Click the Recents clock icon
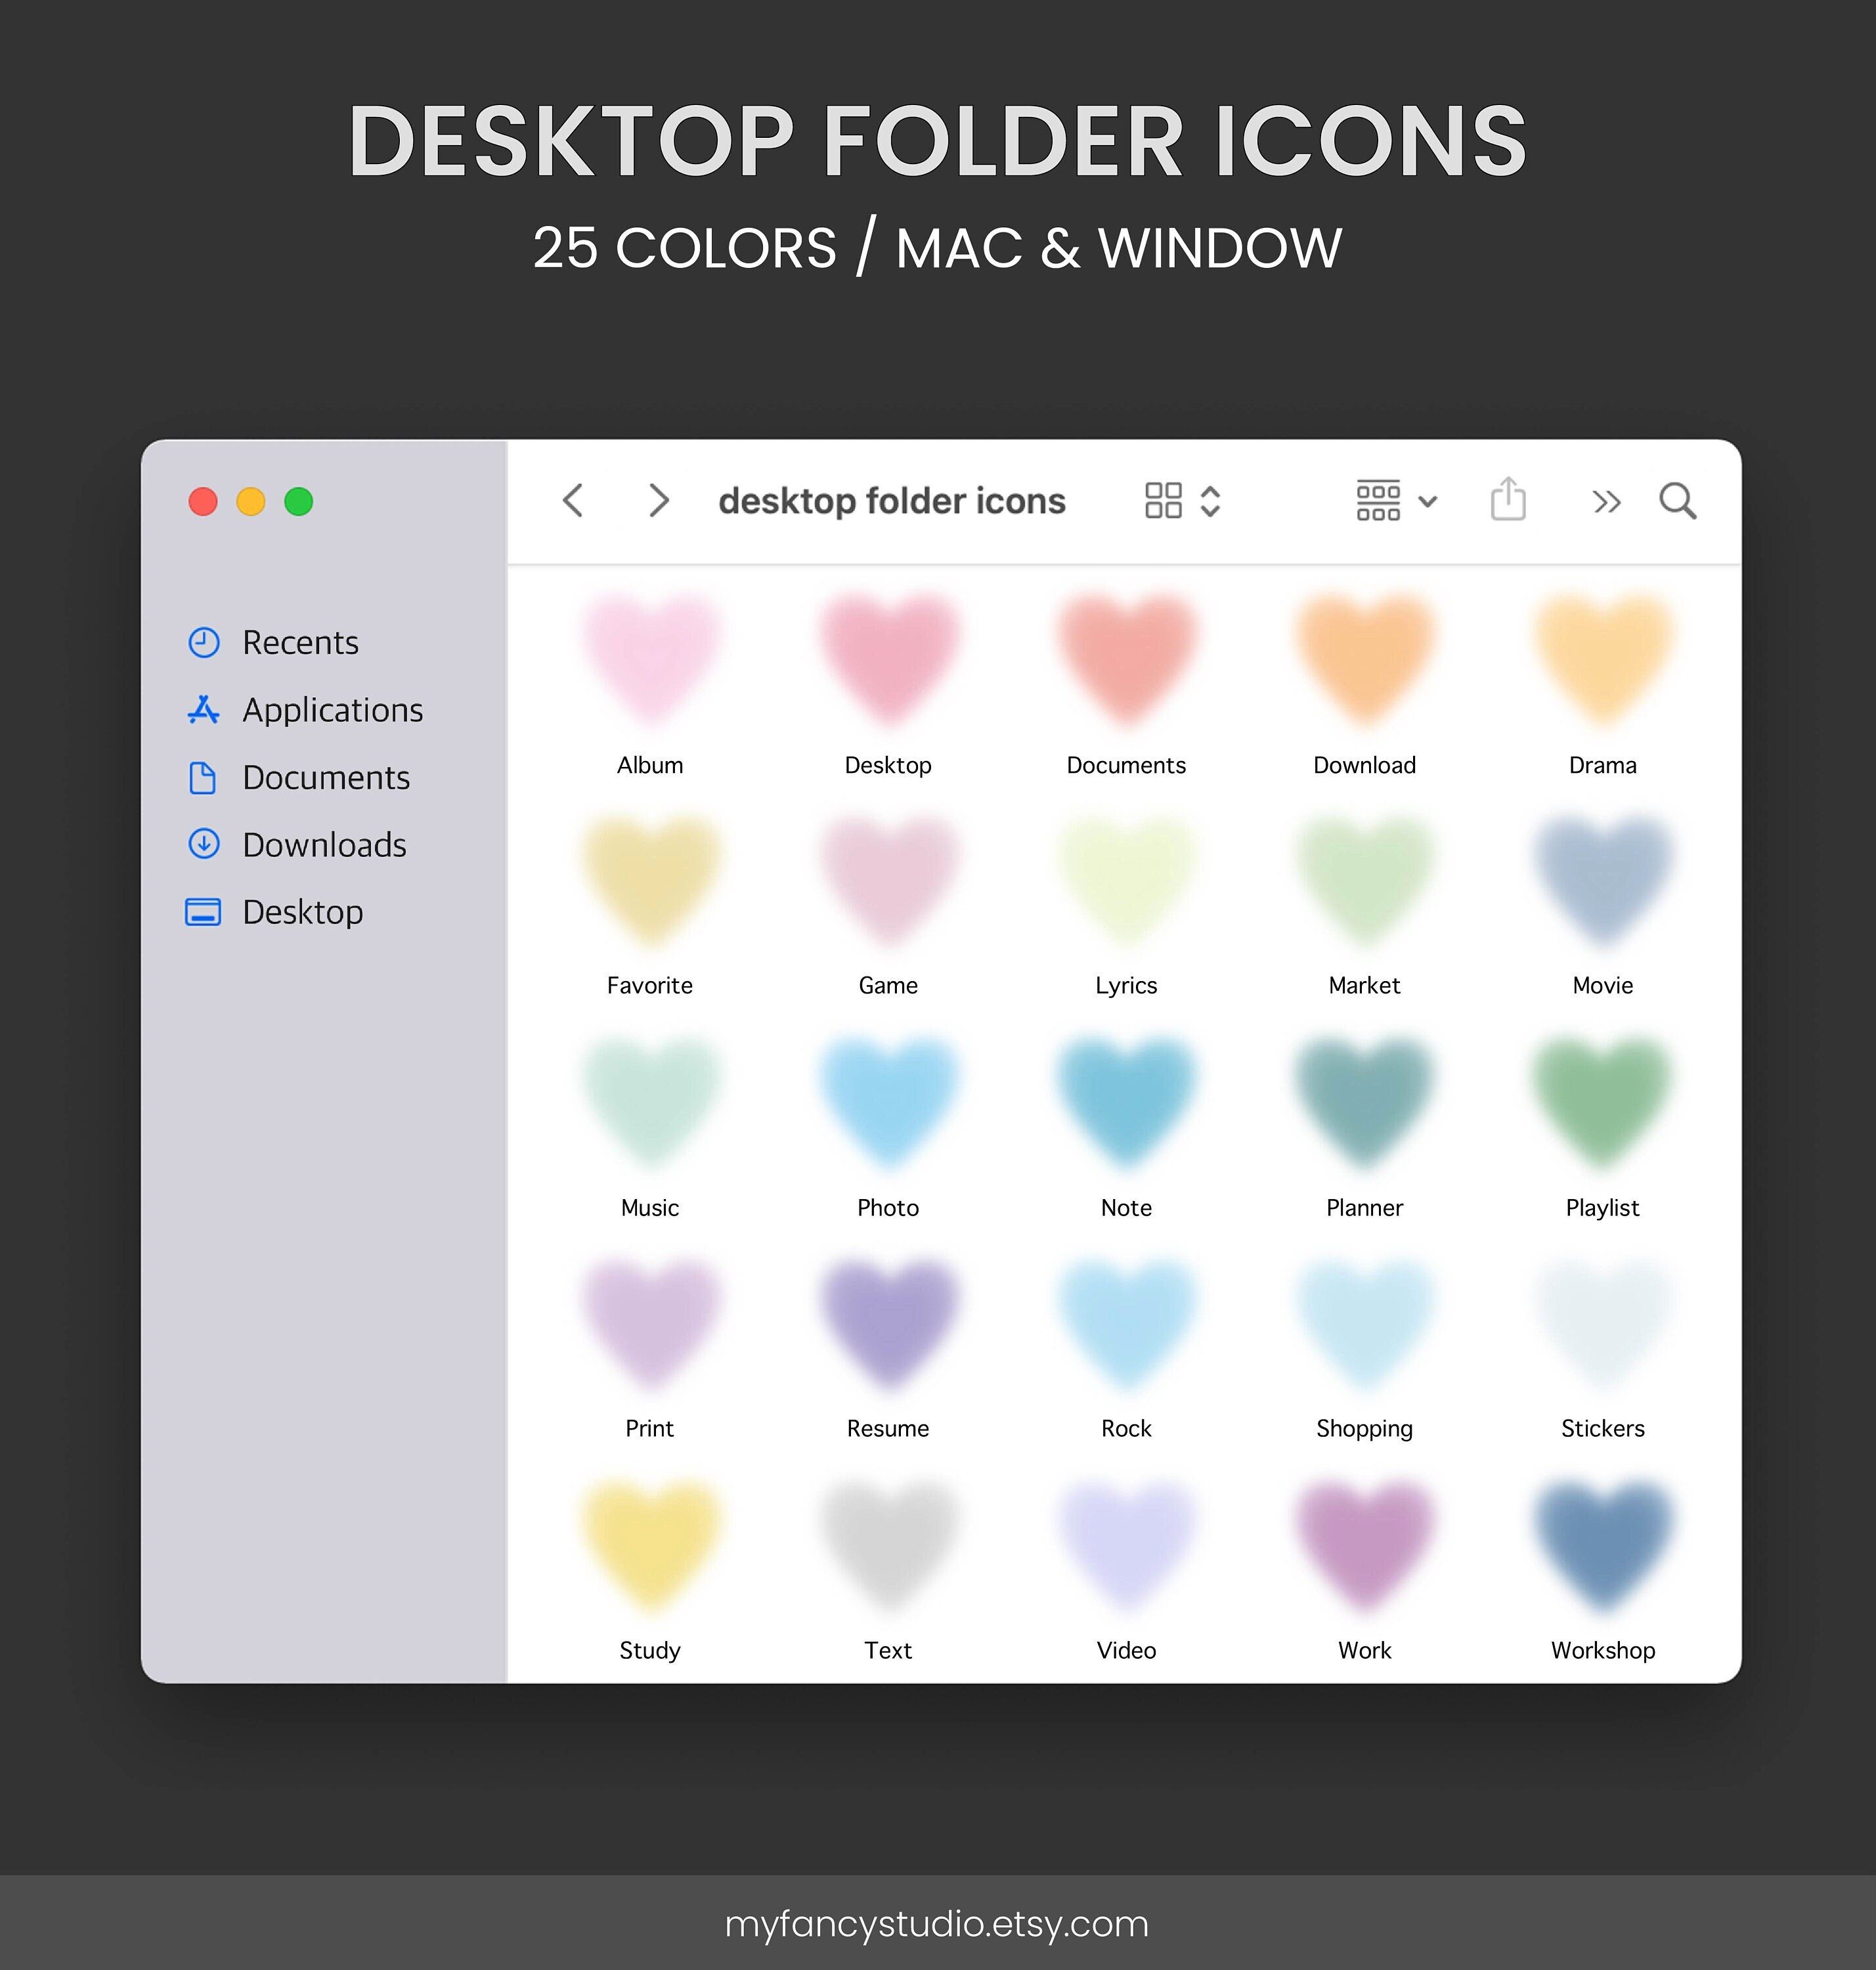This screenshot has height=1970, width=1876. 204,642
